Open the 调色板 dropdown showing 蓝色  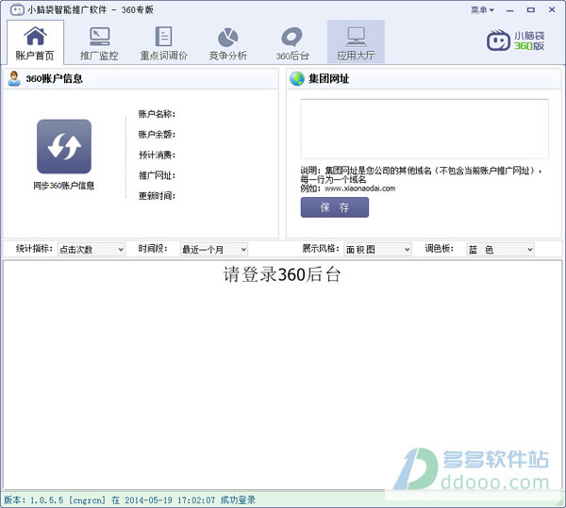(500, 249)
